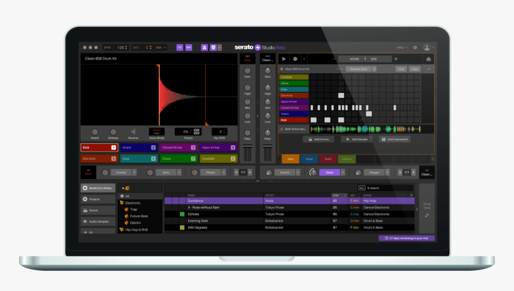Open the user account avatar menu
Image resolution: width=514 pixels, height=291 pixels.
tap(427, 48)
